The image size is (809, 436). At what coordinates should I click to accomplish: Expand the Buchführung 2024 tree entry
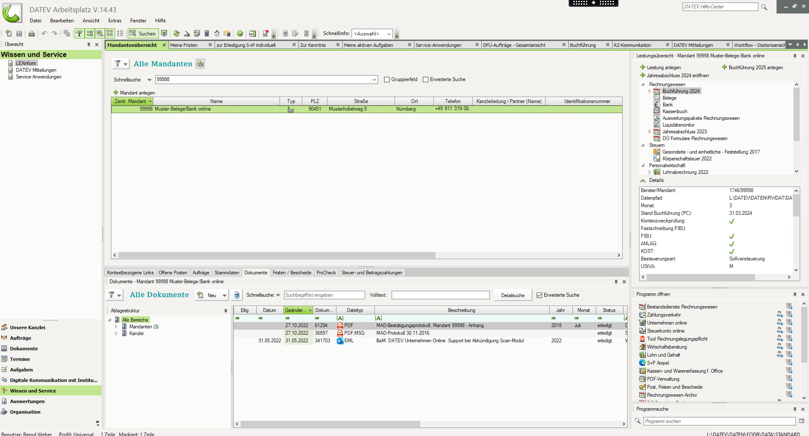(650, 91)
